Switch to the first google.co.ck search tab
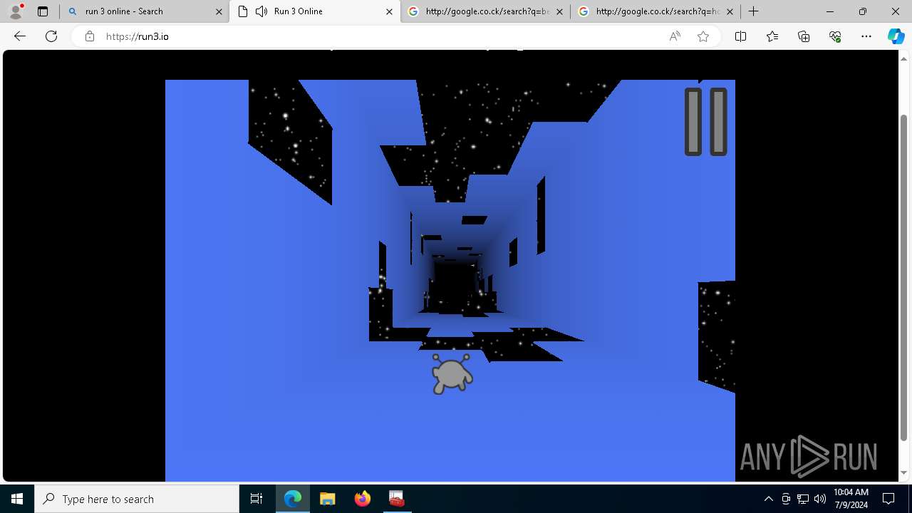Screen dimensions: 912x513 coord(484,11)
